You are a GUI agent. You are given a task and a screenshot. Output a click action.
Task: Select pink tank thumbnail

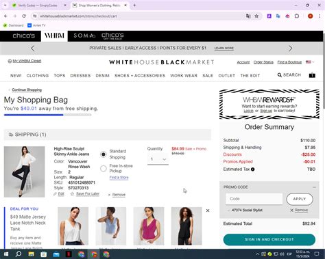pyautogui.click(x=149, y=226)
